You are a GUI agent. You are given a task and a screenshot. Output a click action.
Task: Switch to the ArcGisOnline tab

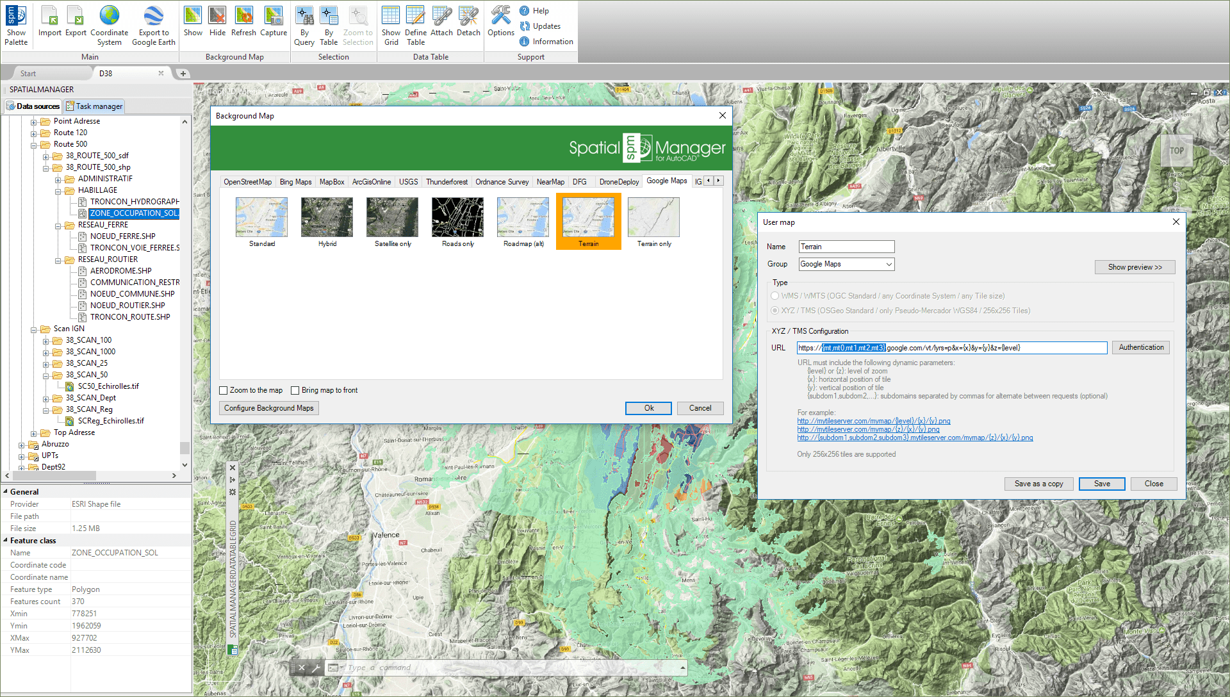coord(372,182)
